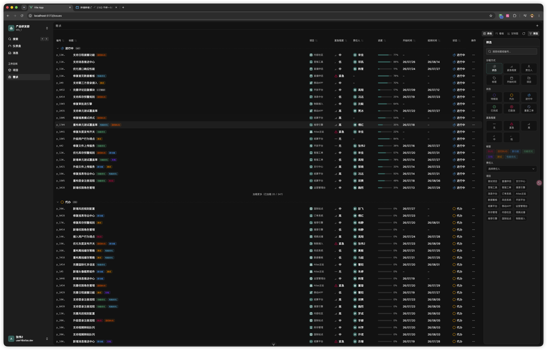The height and width of the screenshot is (350, 547).
Task: Click 代办 status icon in 修复报表导出中心 p_9#28 row
Action: (454, 216)
